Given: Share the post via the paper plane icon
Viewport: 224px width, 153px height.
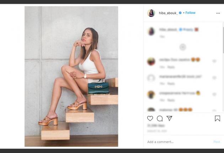Looking at the screenshot, I should 170,118.
